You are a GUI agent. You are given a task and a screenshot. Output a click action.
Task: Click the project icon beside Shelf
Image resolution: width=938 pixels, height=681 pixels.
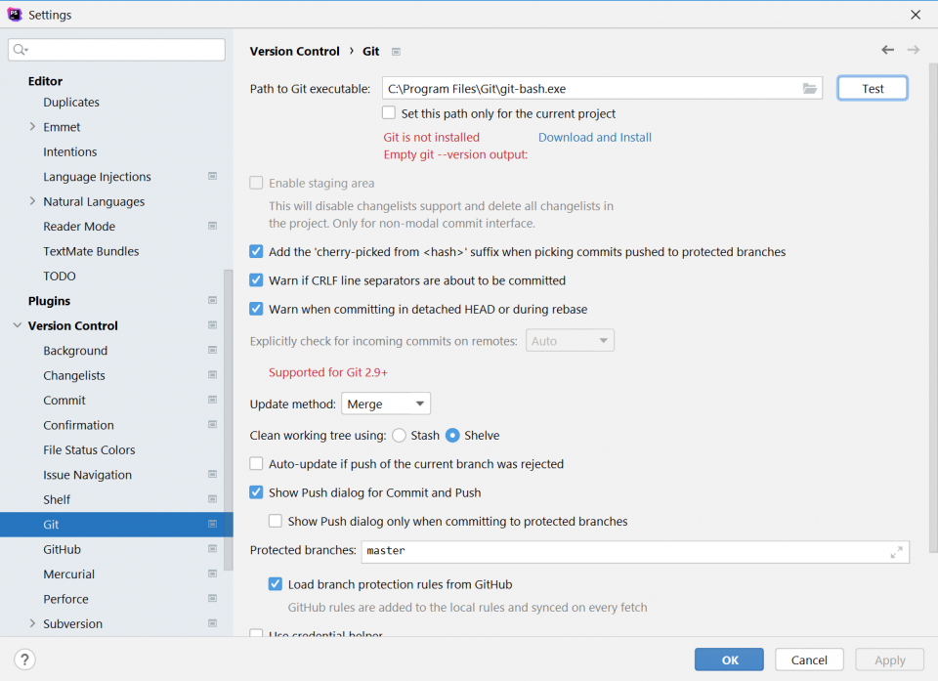(x=212, y=498)
